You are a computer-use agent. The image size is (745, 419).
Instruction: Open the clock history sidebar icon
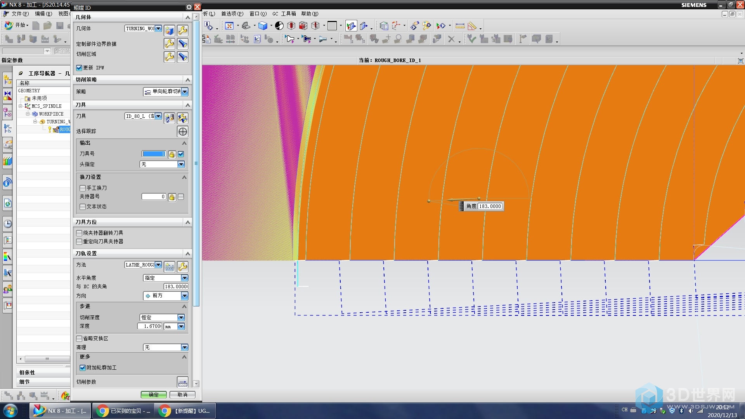pyautogui.click(x=7, y=223)
